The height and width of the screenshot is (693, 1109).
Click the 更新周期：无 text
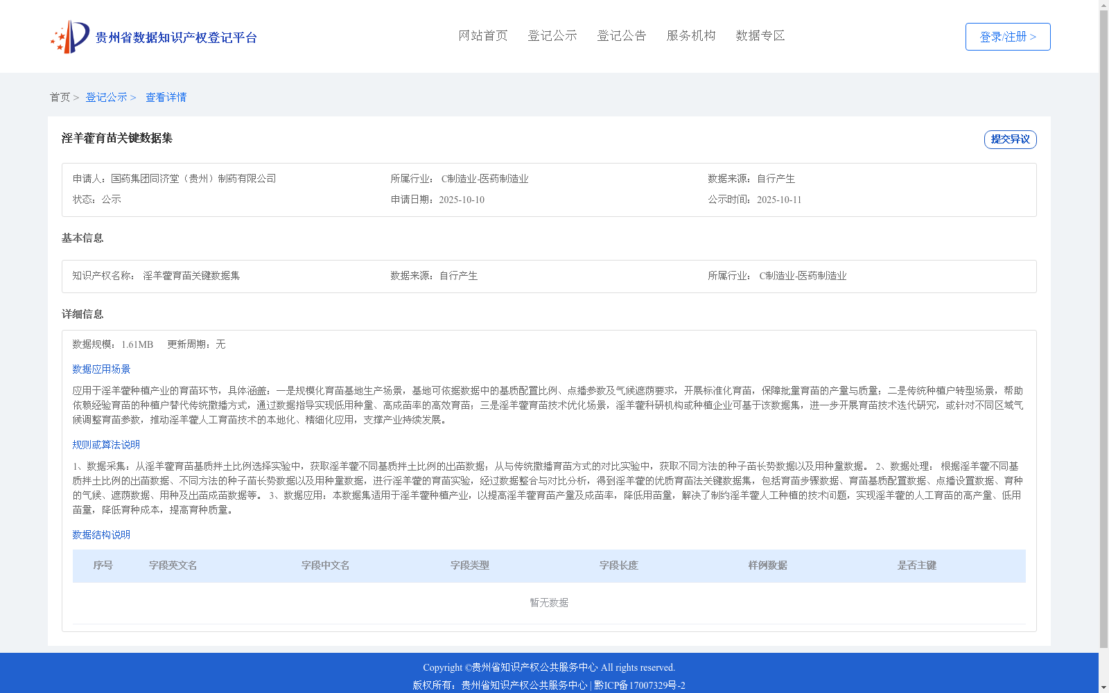tap(196, 344)
